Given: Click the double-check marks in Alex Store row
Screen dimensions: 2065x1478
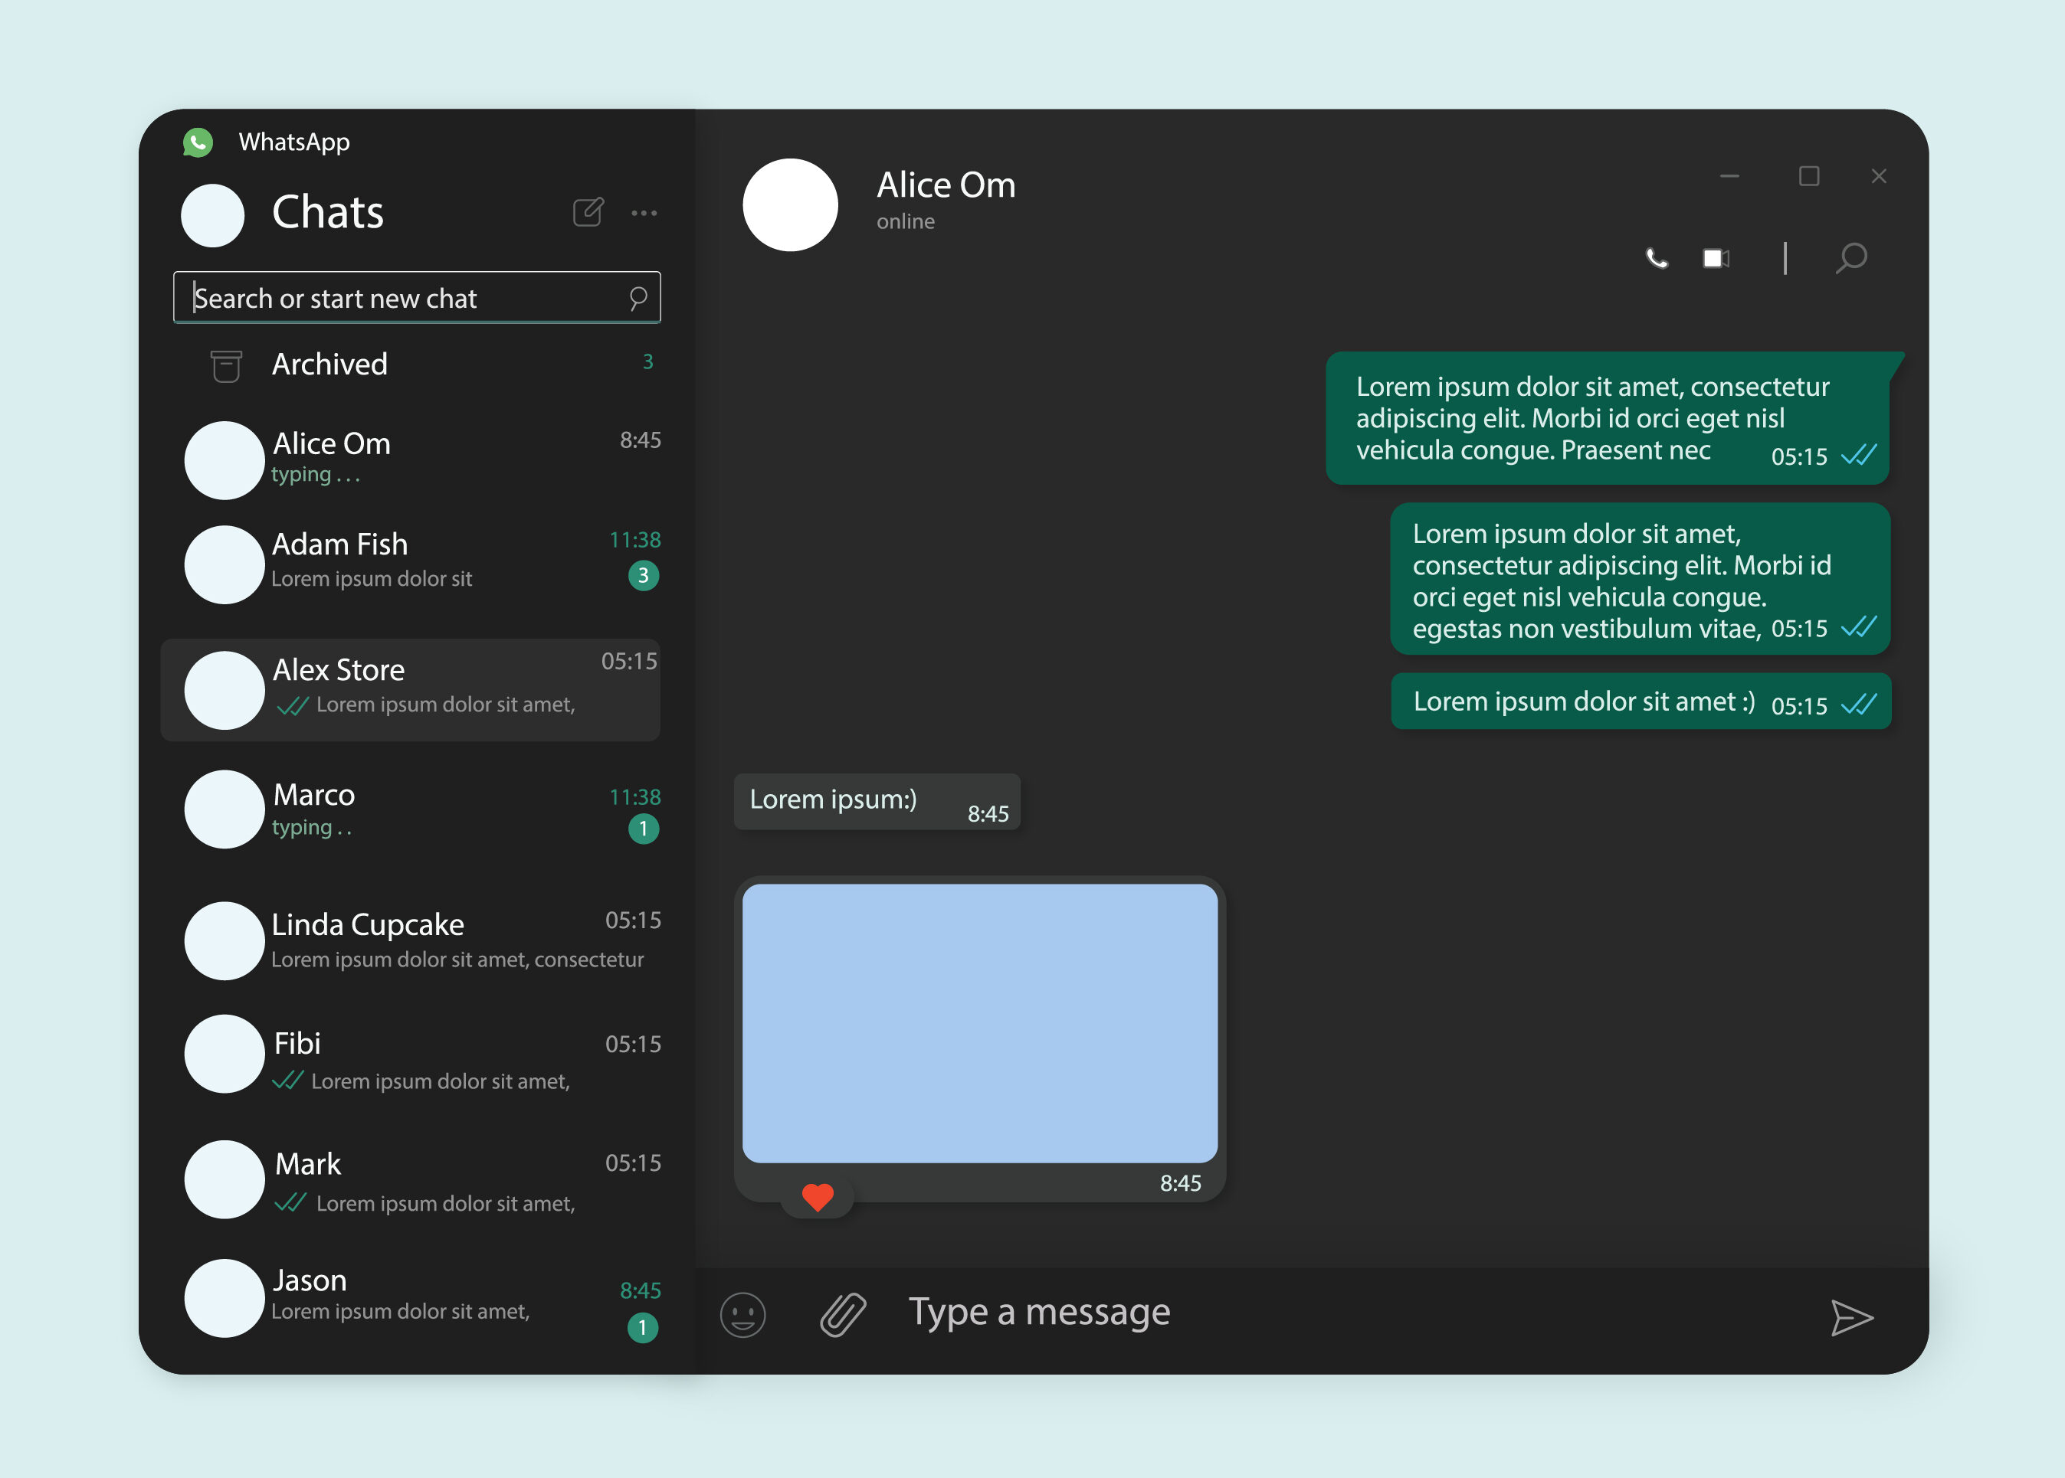Looking at the screenshot, I should tap(292, 705).
